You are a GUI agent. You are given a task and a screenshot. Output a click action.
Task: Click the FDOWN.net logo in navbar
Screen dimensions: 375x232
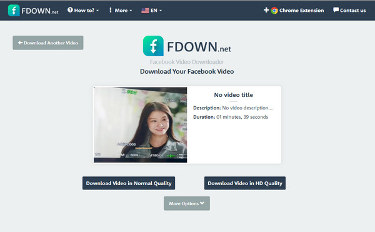[x=33, y=10]
